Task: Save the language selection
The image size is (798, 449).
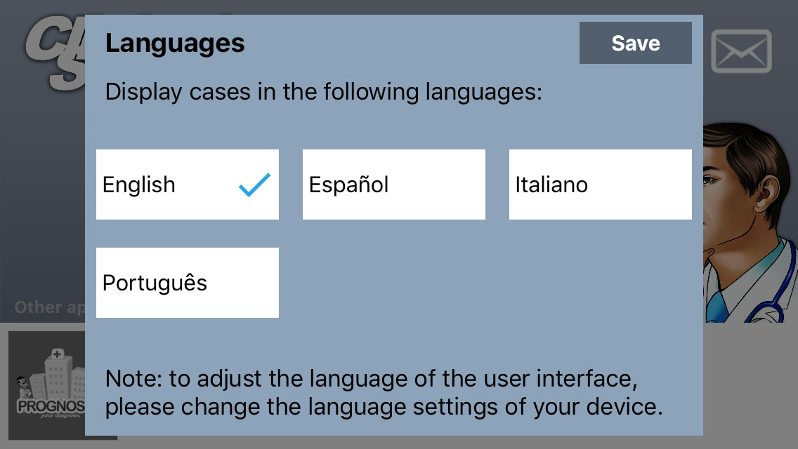Action: [635, 43]
